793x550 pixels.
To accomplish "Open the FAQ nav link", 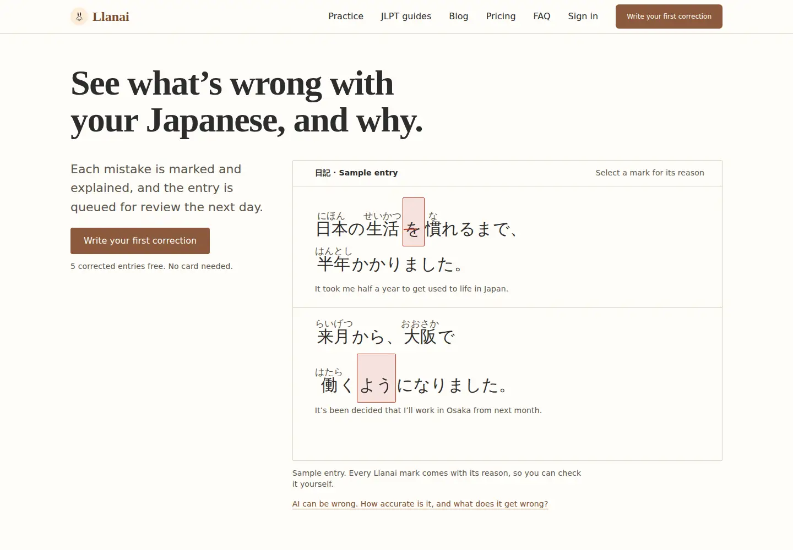I will pos(542,16).
